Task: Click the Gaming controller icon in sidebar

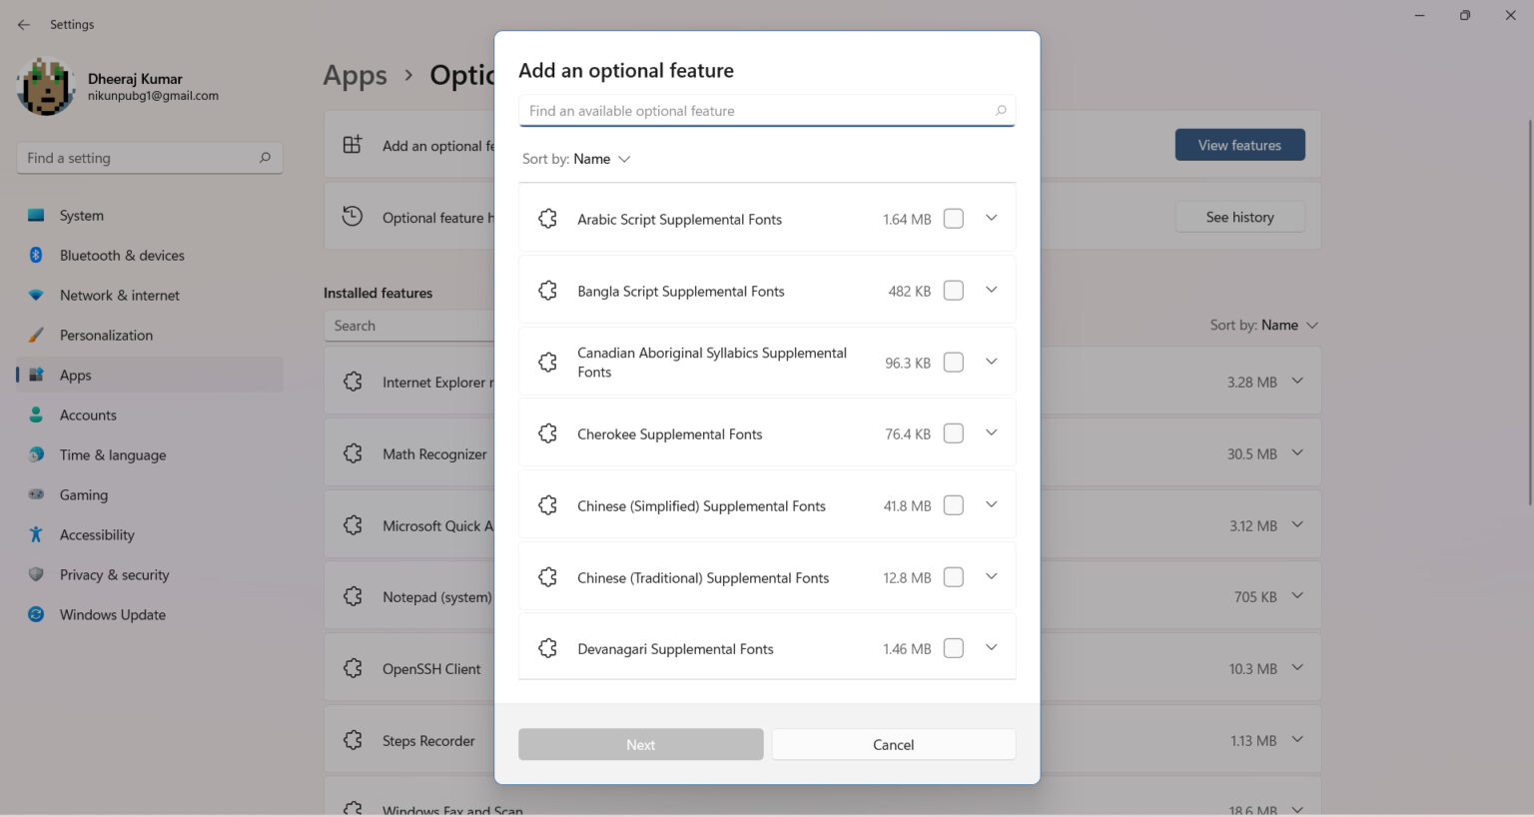Action: 36,494
